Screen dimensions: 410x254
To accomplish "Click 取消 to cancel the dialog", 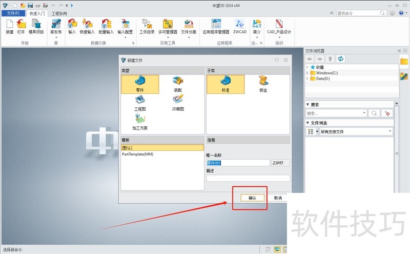I will (278, 198).
